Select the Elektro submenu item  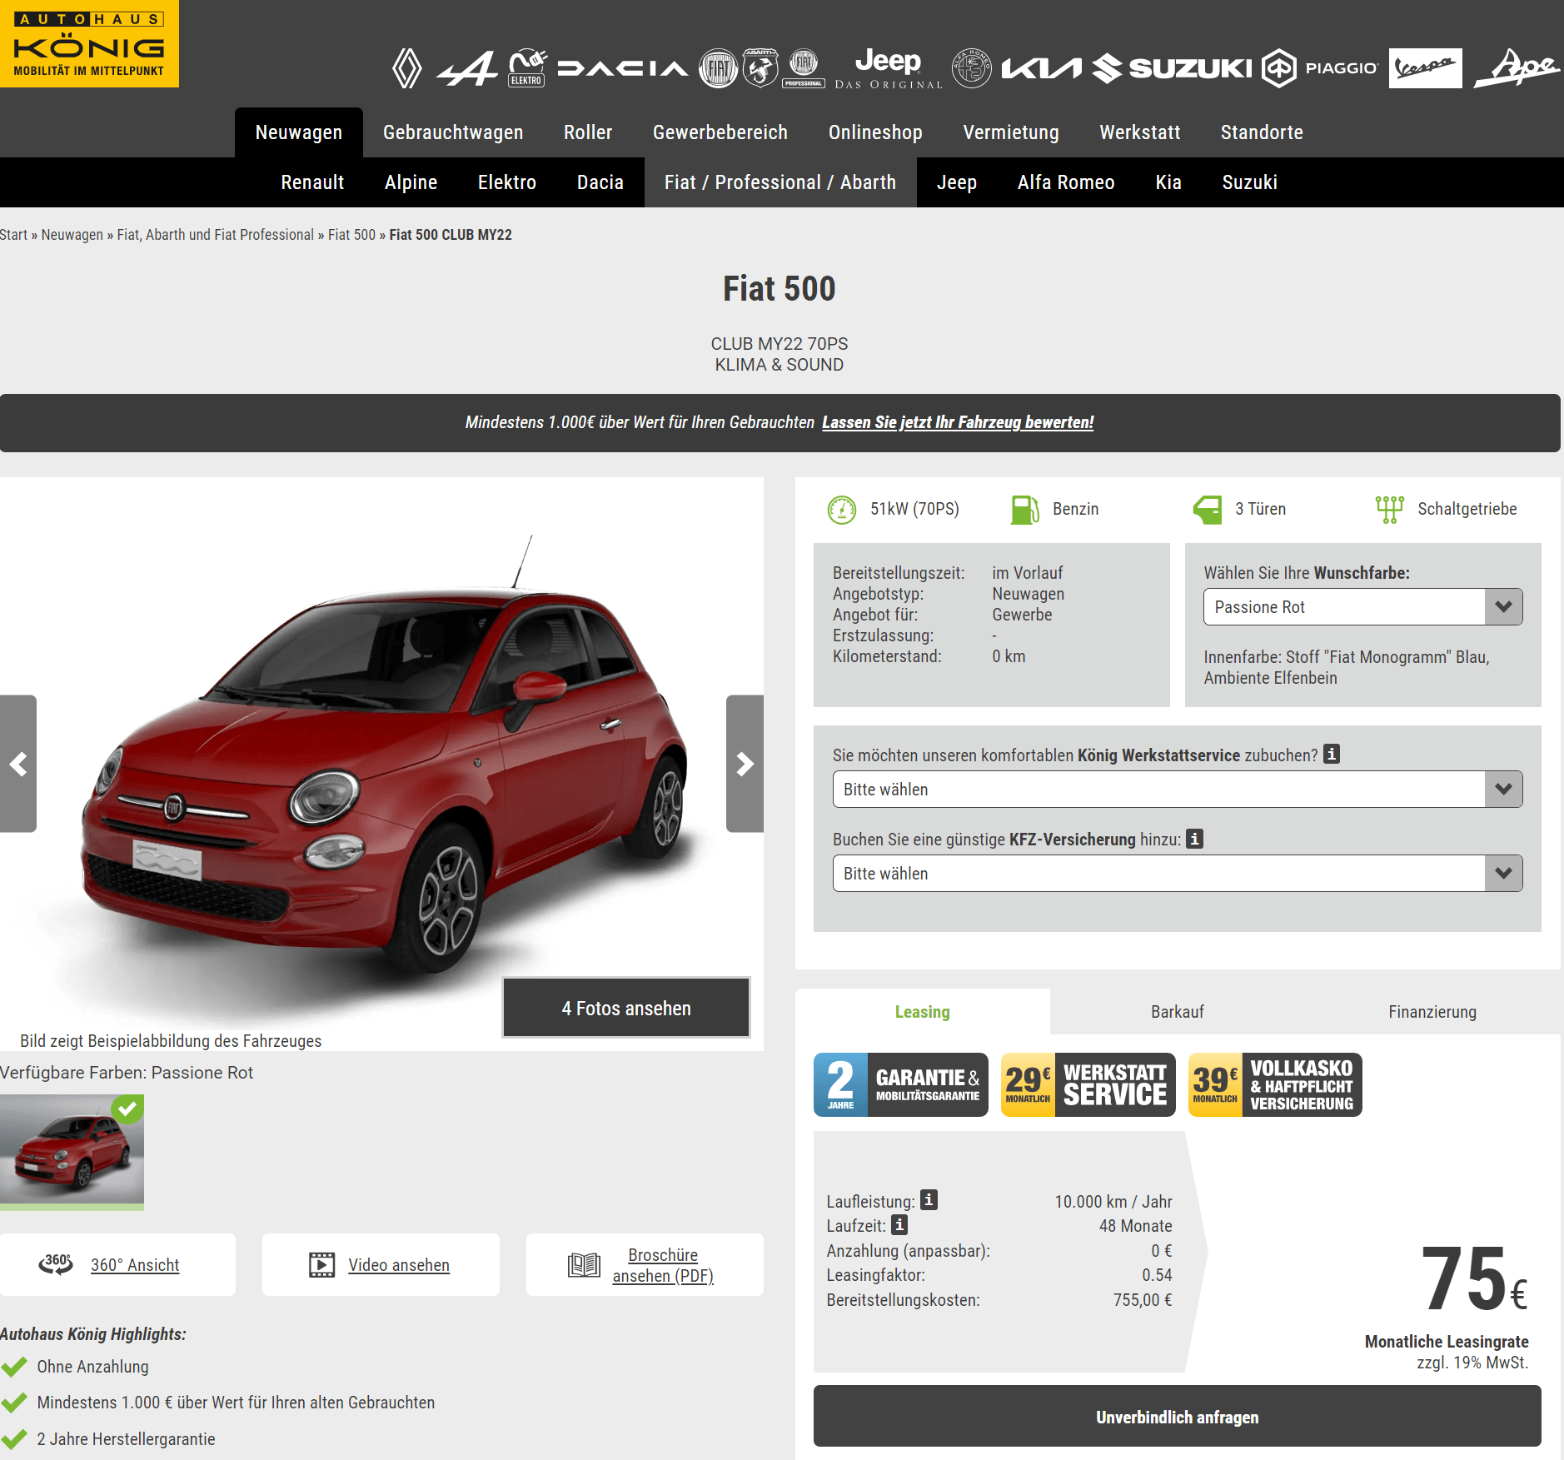[507, 182]
